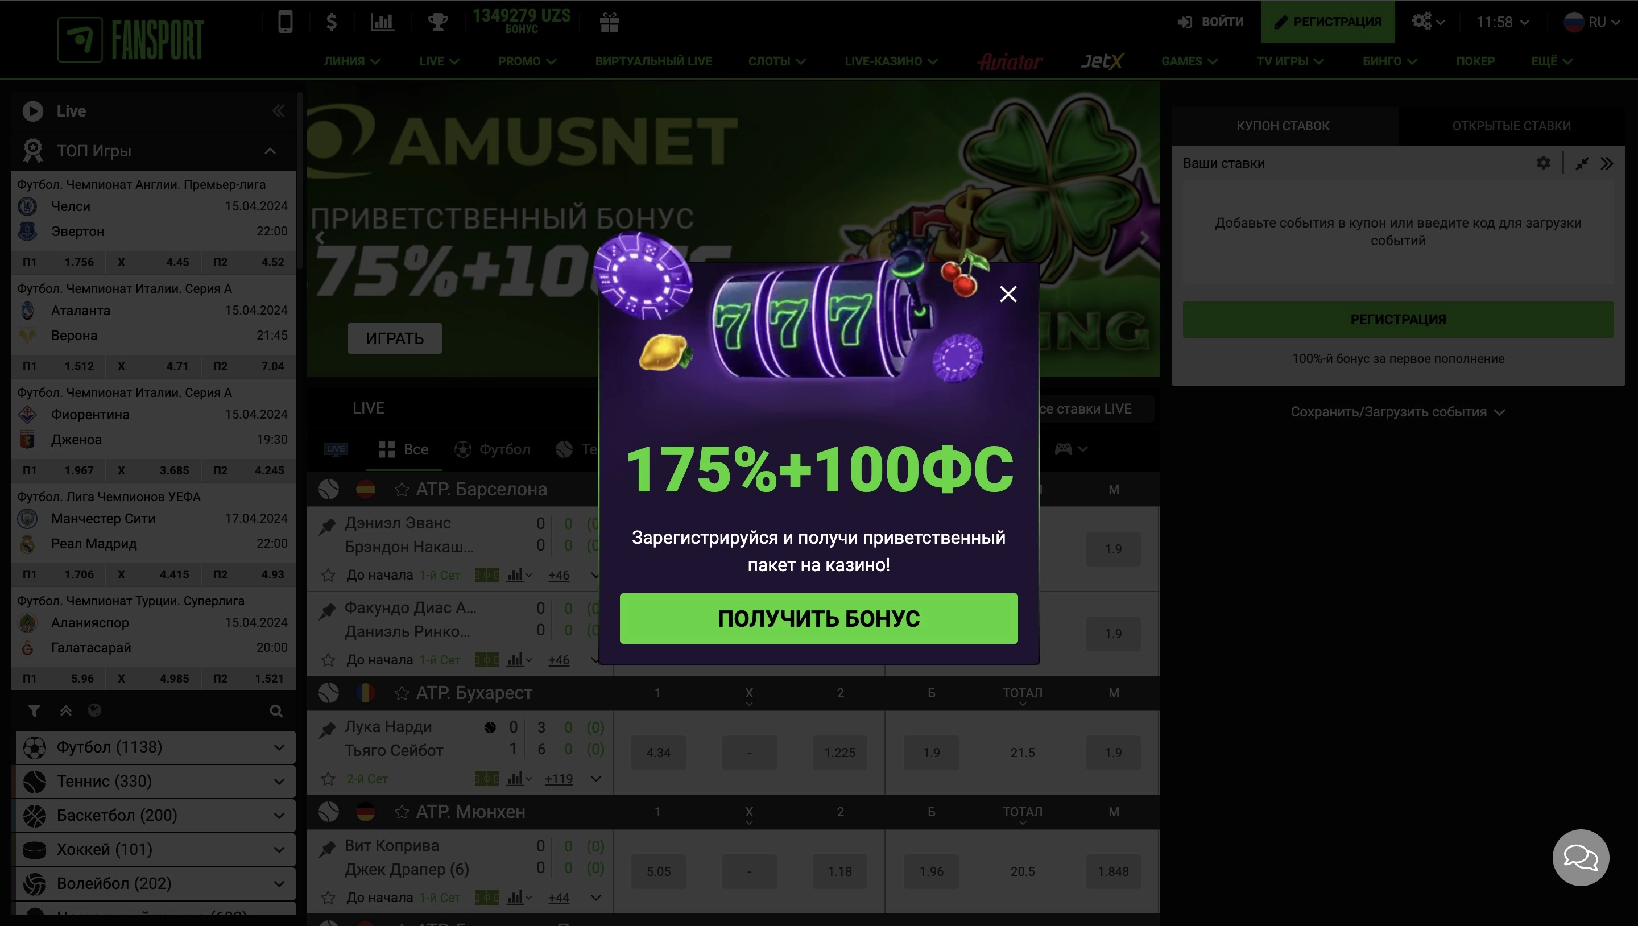Open coupon settings gear icon

(x=1543, y=163)
